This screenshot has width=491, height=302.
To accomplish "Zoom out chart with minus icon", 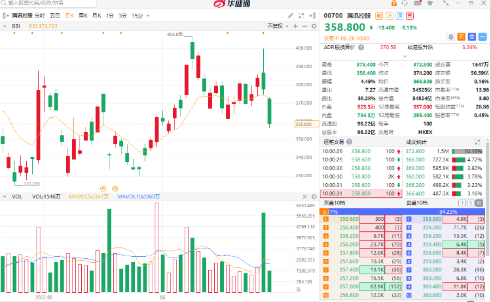I will point(304,26).
